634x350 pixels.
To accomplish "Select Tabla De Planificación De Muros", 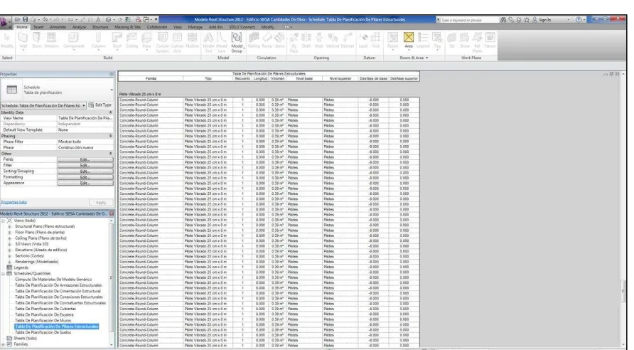I will (43, 320).
